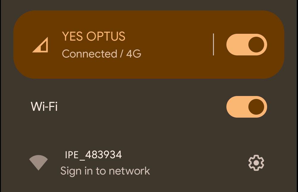298x192 pixels.
Task: Disable the Wi-Fi switch
Action: pyautogui.click(x=247, y=107)
